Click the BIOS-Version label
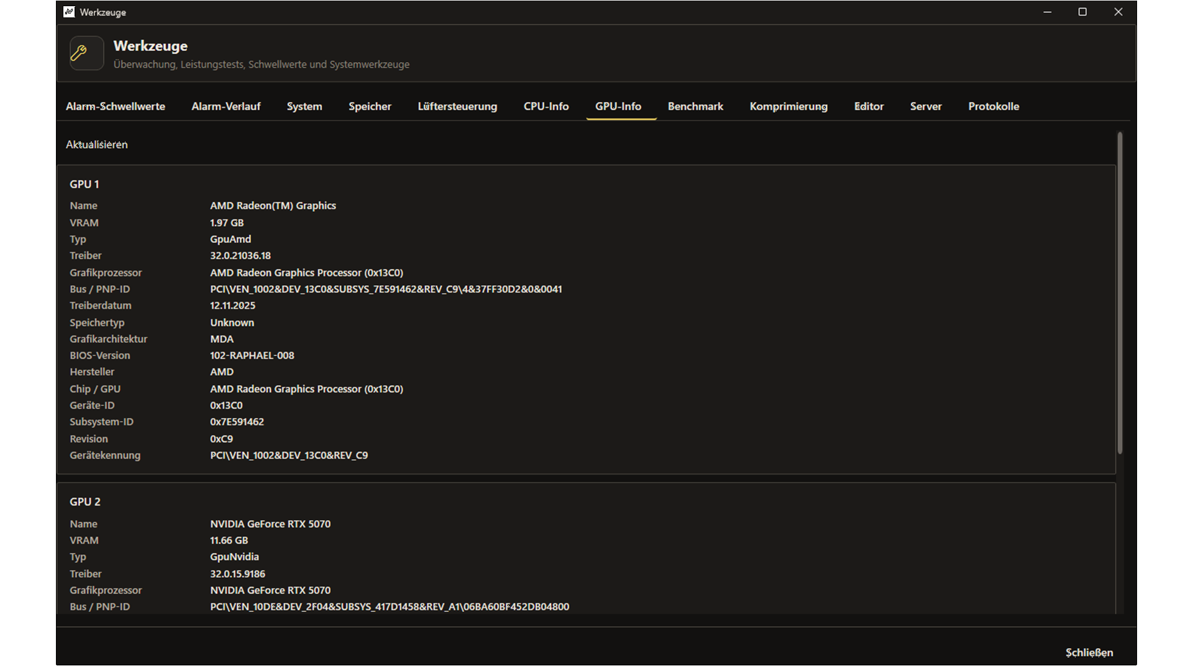This screenshot has height=671, width=1193. point(100,355)
